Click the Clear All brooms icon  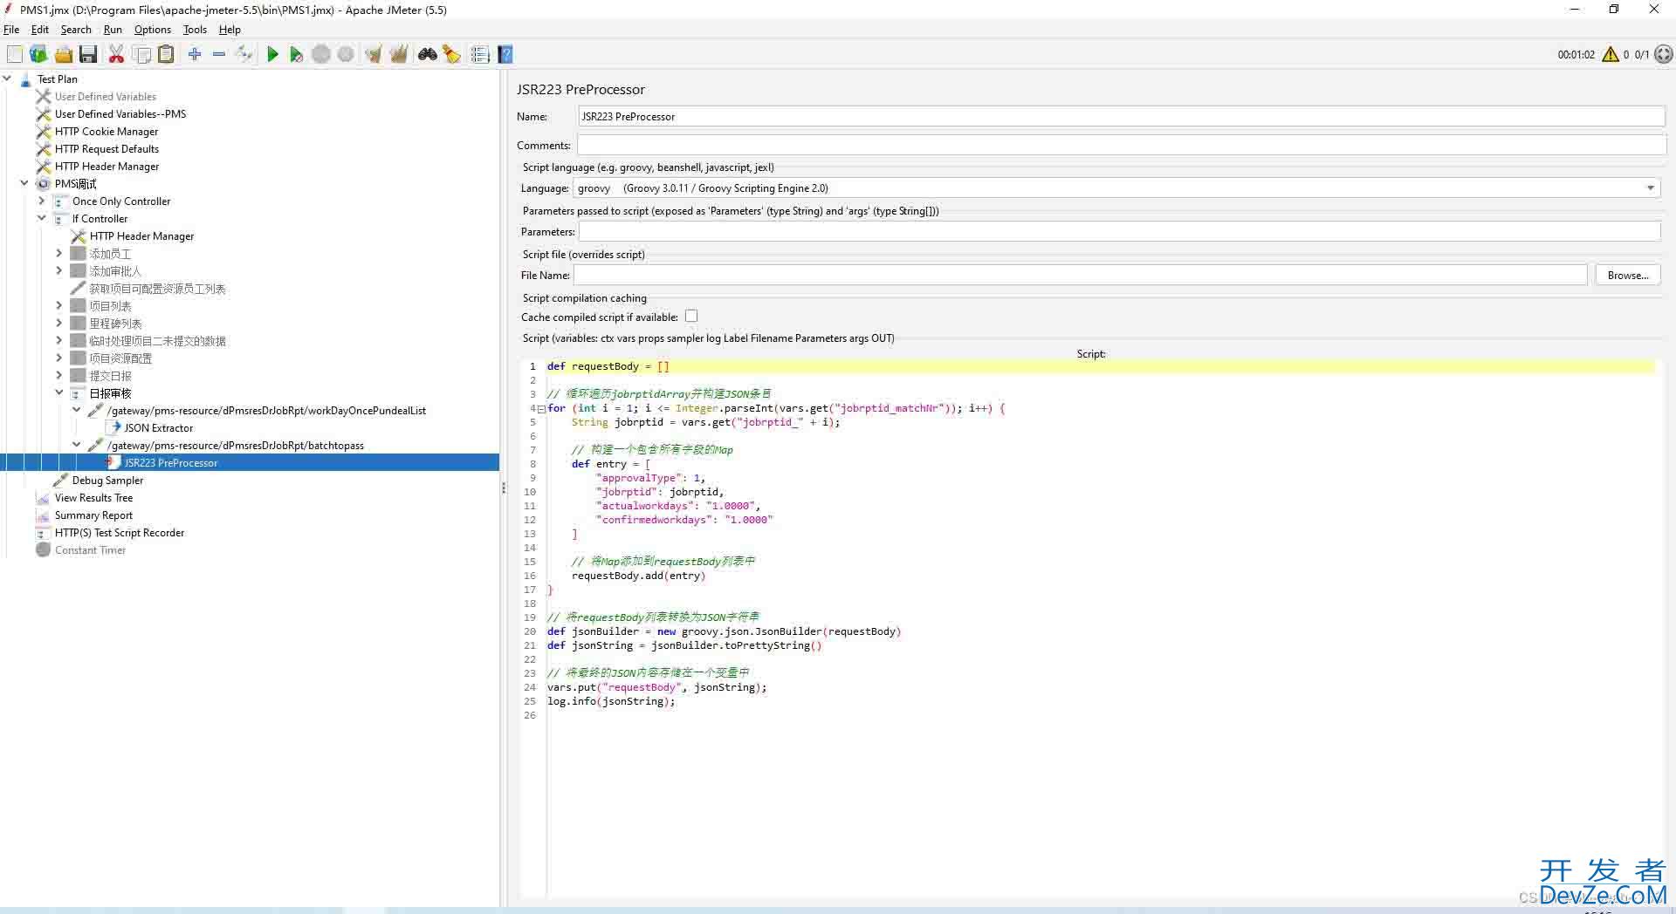pos(399,54)
